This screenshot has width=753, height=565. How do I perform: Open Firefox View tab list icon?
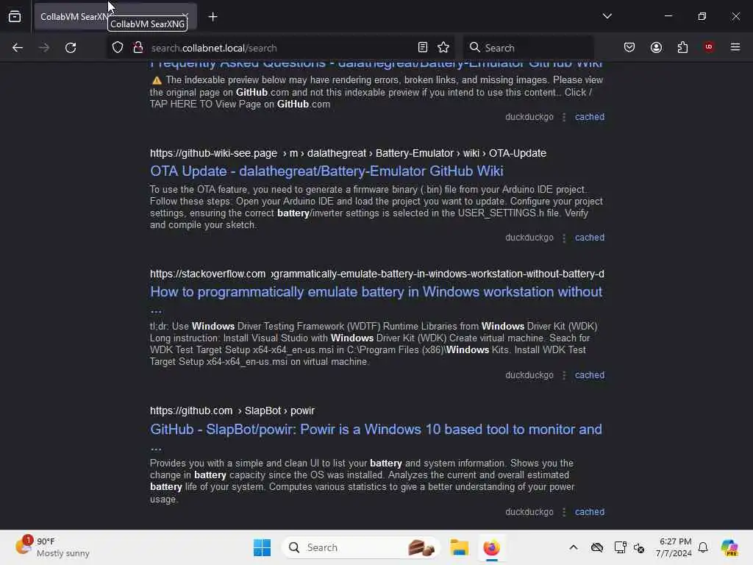tap(15, 17)
